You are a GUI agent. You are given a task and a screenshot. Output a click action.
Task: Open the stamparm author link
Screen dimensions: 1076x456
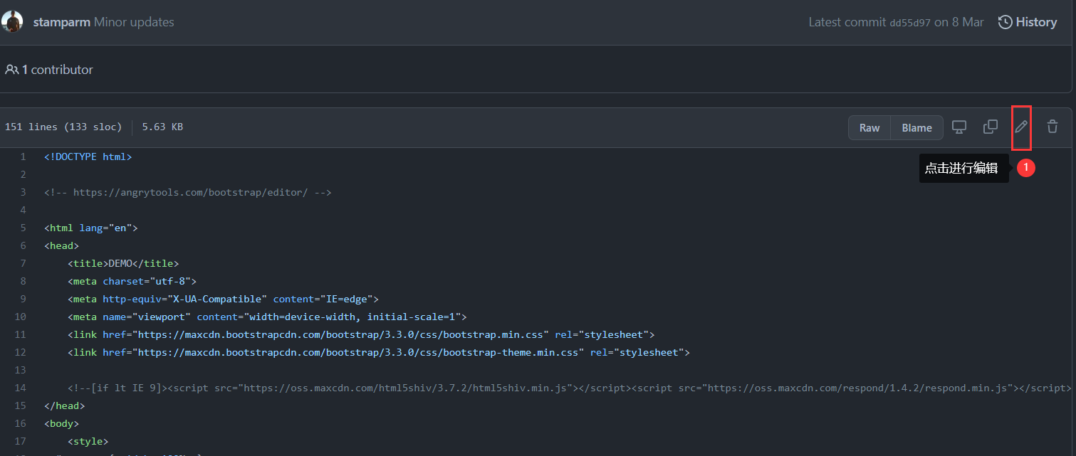point(62,22)
